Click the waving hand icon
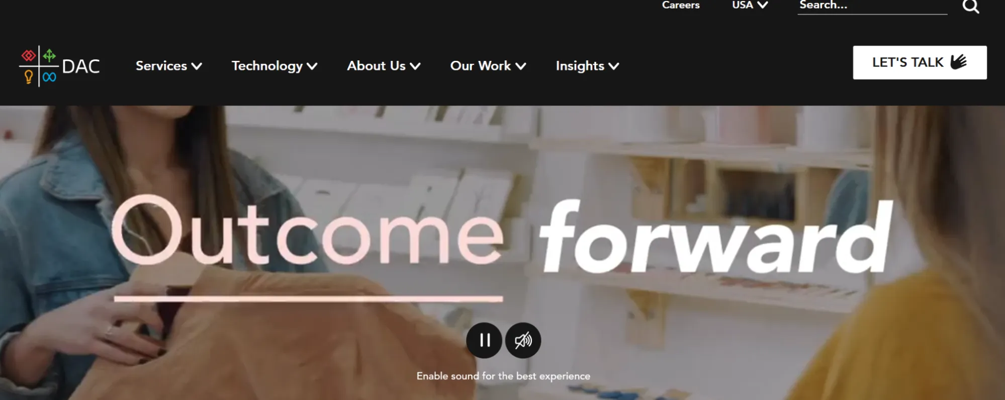The height and width of the screenshot is (400, 1005). click(x=959, y=62)
